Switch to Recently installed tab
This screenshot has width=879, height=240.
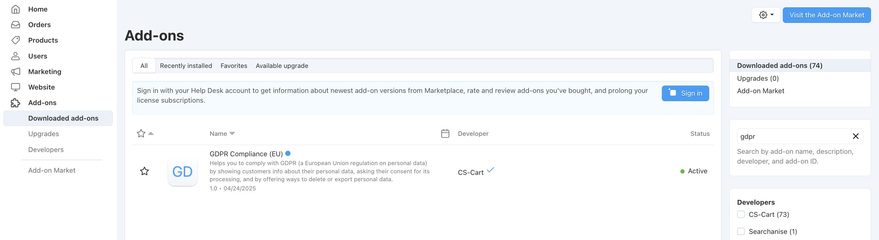tap(186, 66)
